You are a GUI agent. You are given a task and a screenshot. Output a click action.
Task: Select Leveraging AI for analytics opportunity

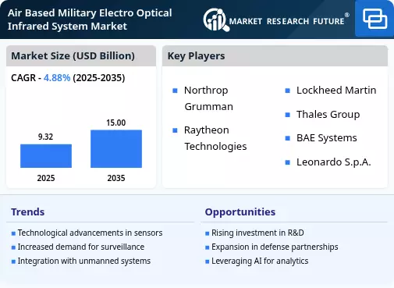coord(260,261)
